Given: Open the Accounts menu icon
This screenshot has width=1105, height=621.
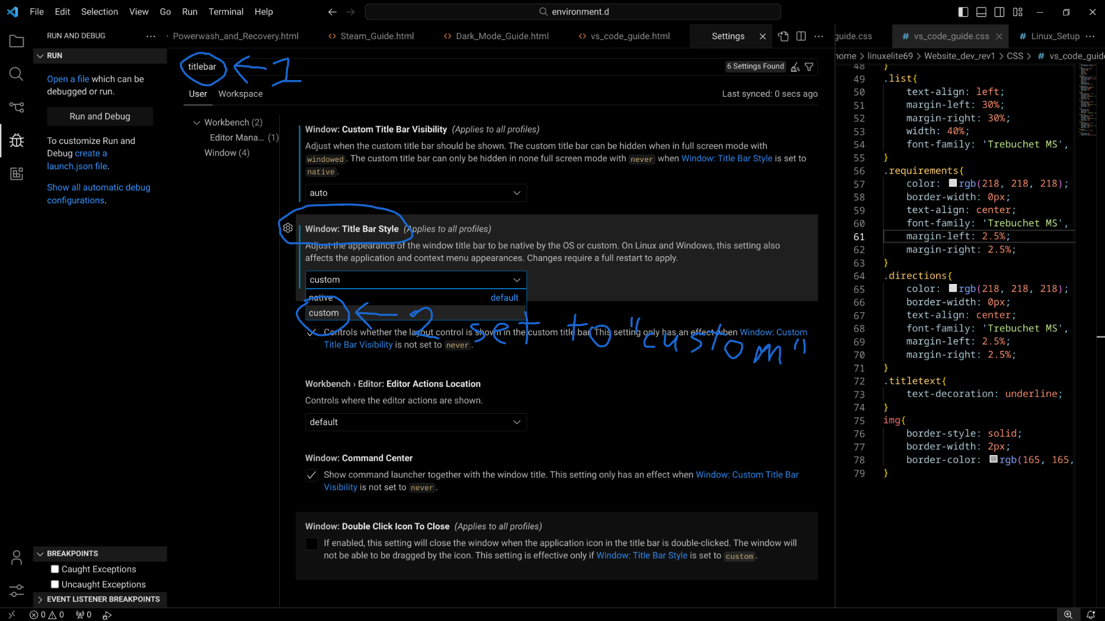Looking at the screenshot, I should [x=16, y=558].
